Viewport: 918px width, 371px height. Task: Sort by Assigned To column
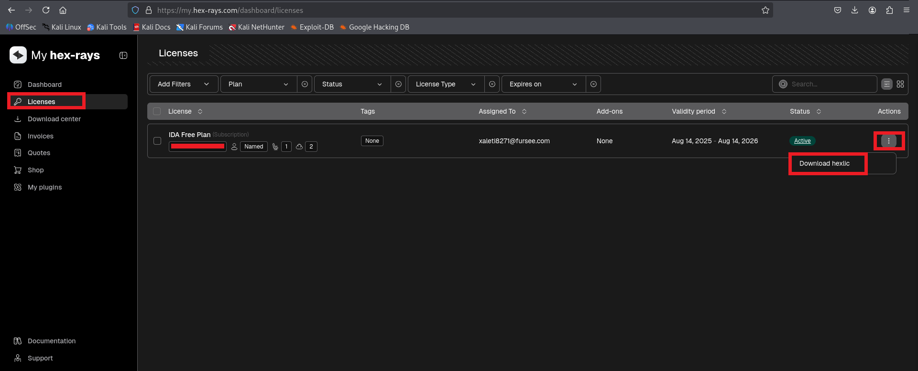503,111
